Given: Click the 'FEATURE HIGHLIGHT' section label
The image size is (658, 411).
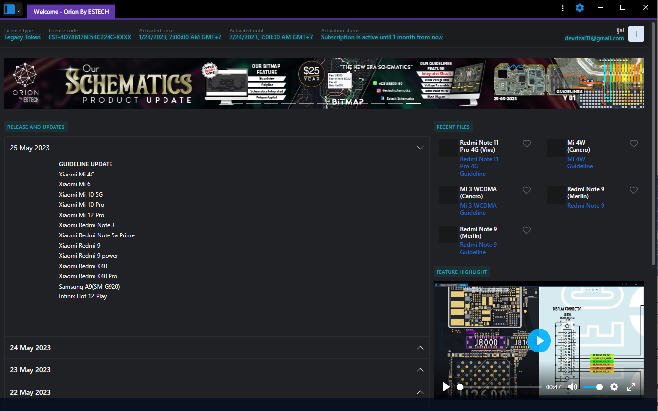Looking at the screenshot, I should tap(462, 272).
